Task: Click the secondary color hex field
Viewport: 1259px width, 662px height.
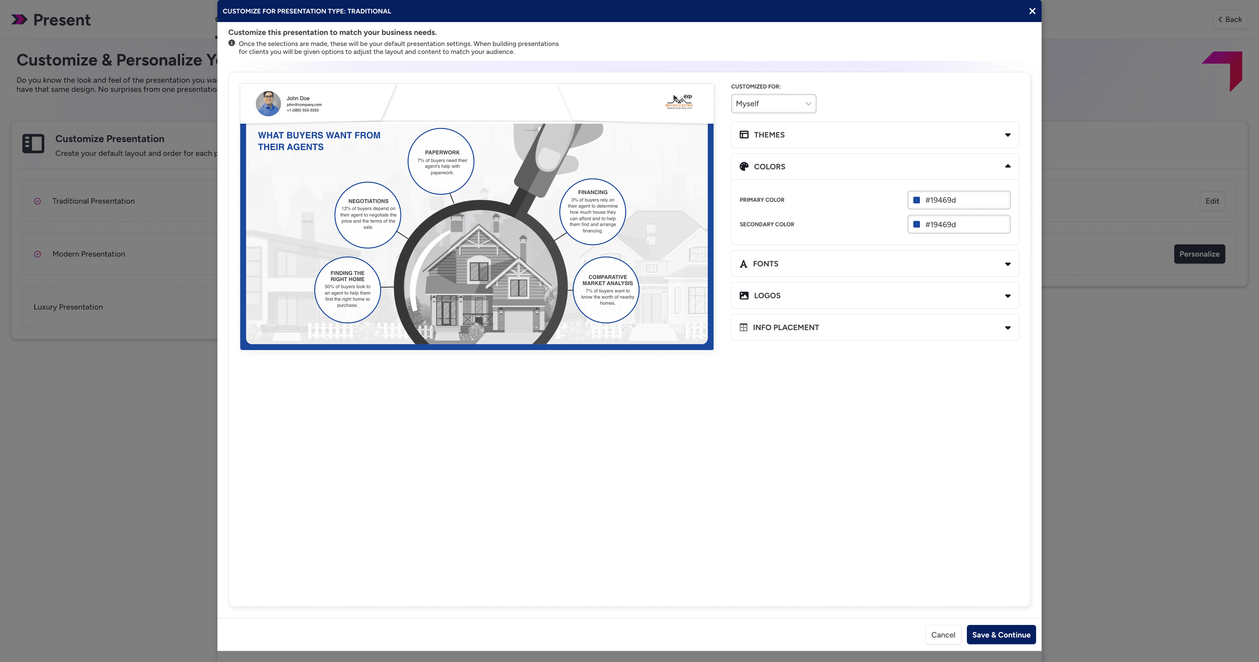Action: tap(959, 224)
